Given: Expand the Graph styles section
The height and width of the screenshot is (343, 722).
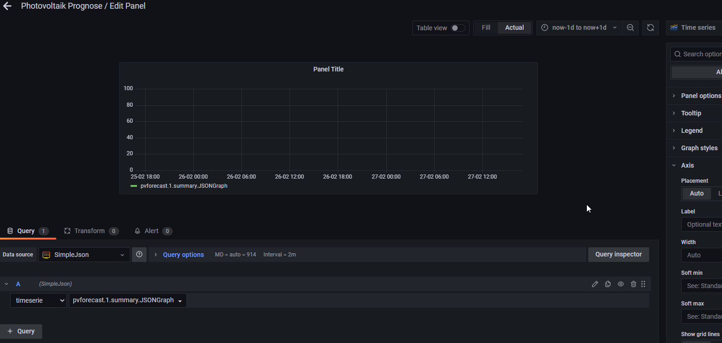Looking at the screenshot, I should point(699,148).
